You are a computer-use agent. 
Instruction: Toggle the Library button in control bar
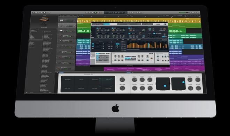[33, 13]
